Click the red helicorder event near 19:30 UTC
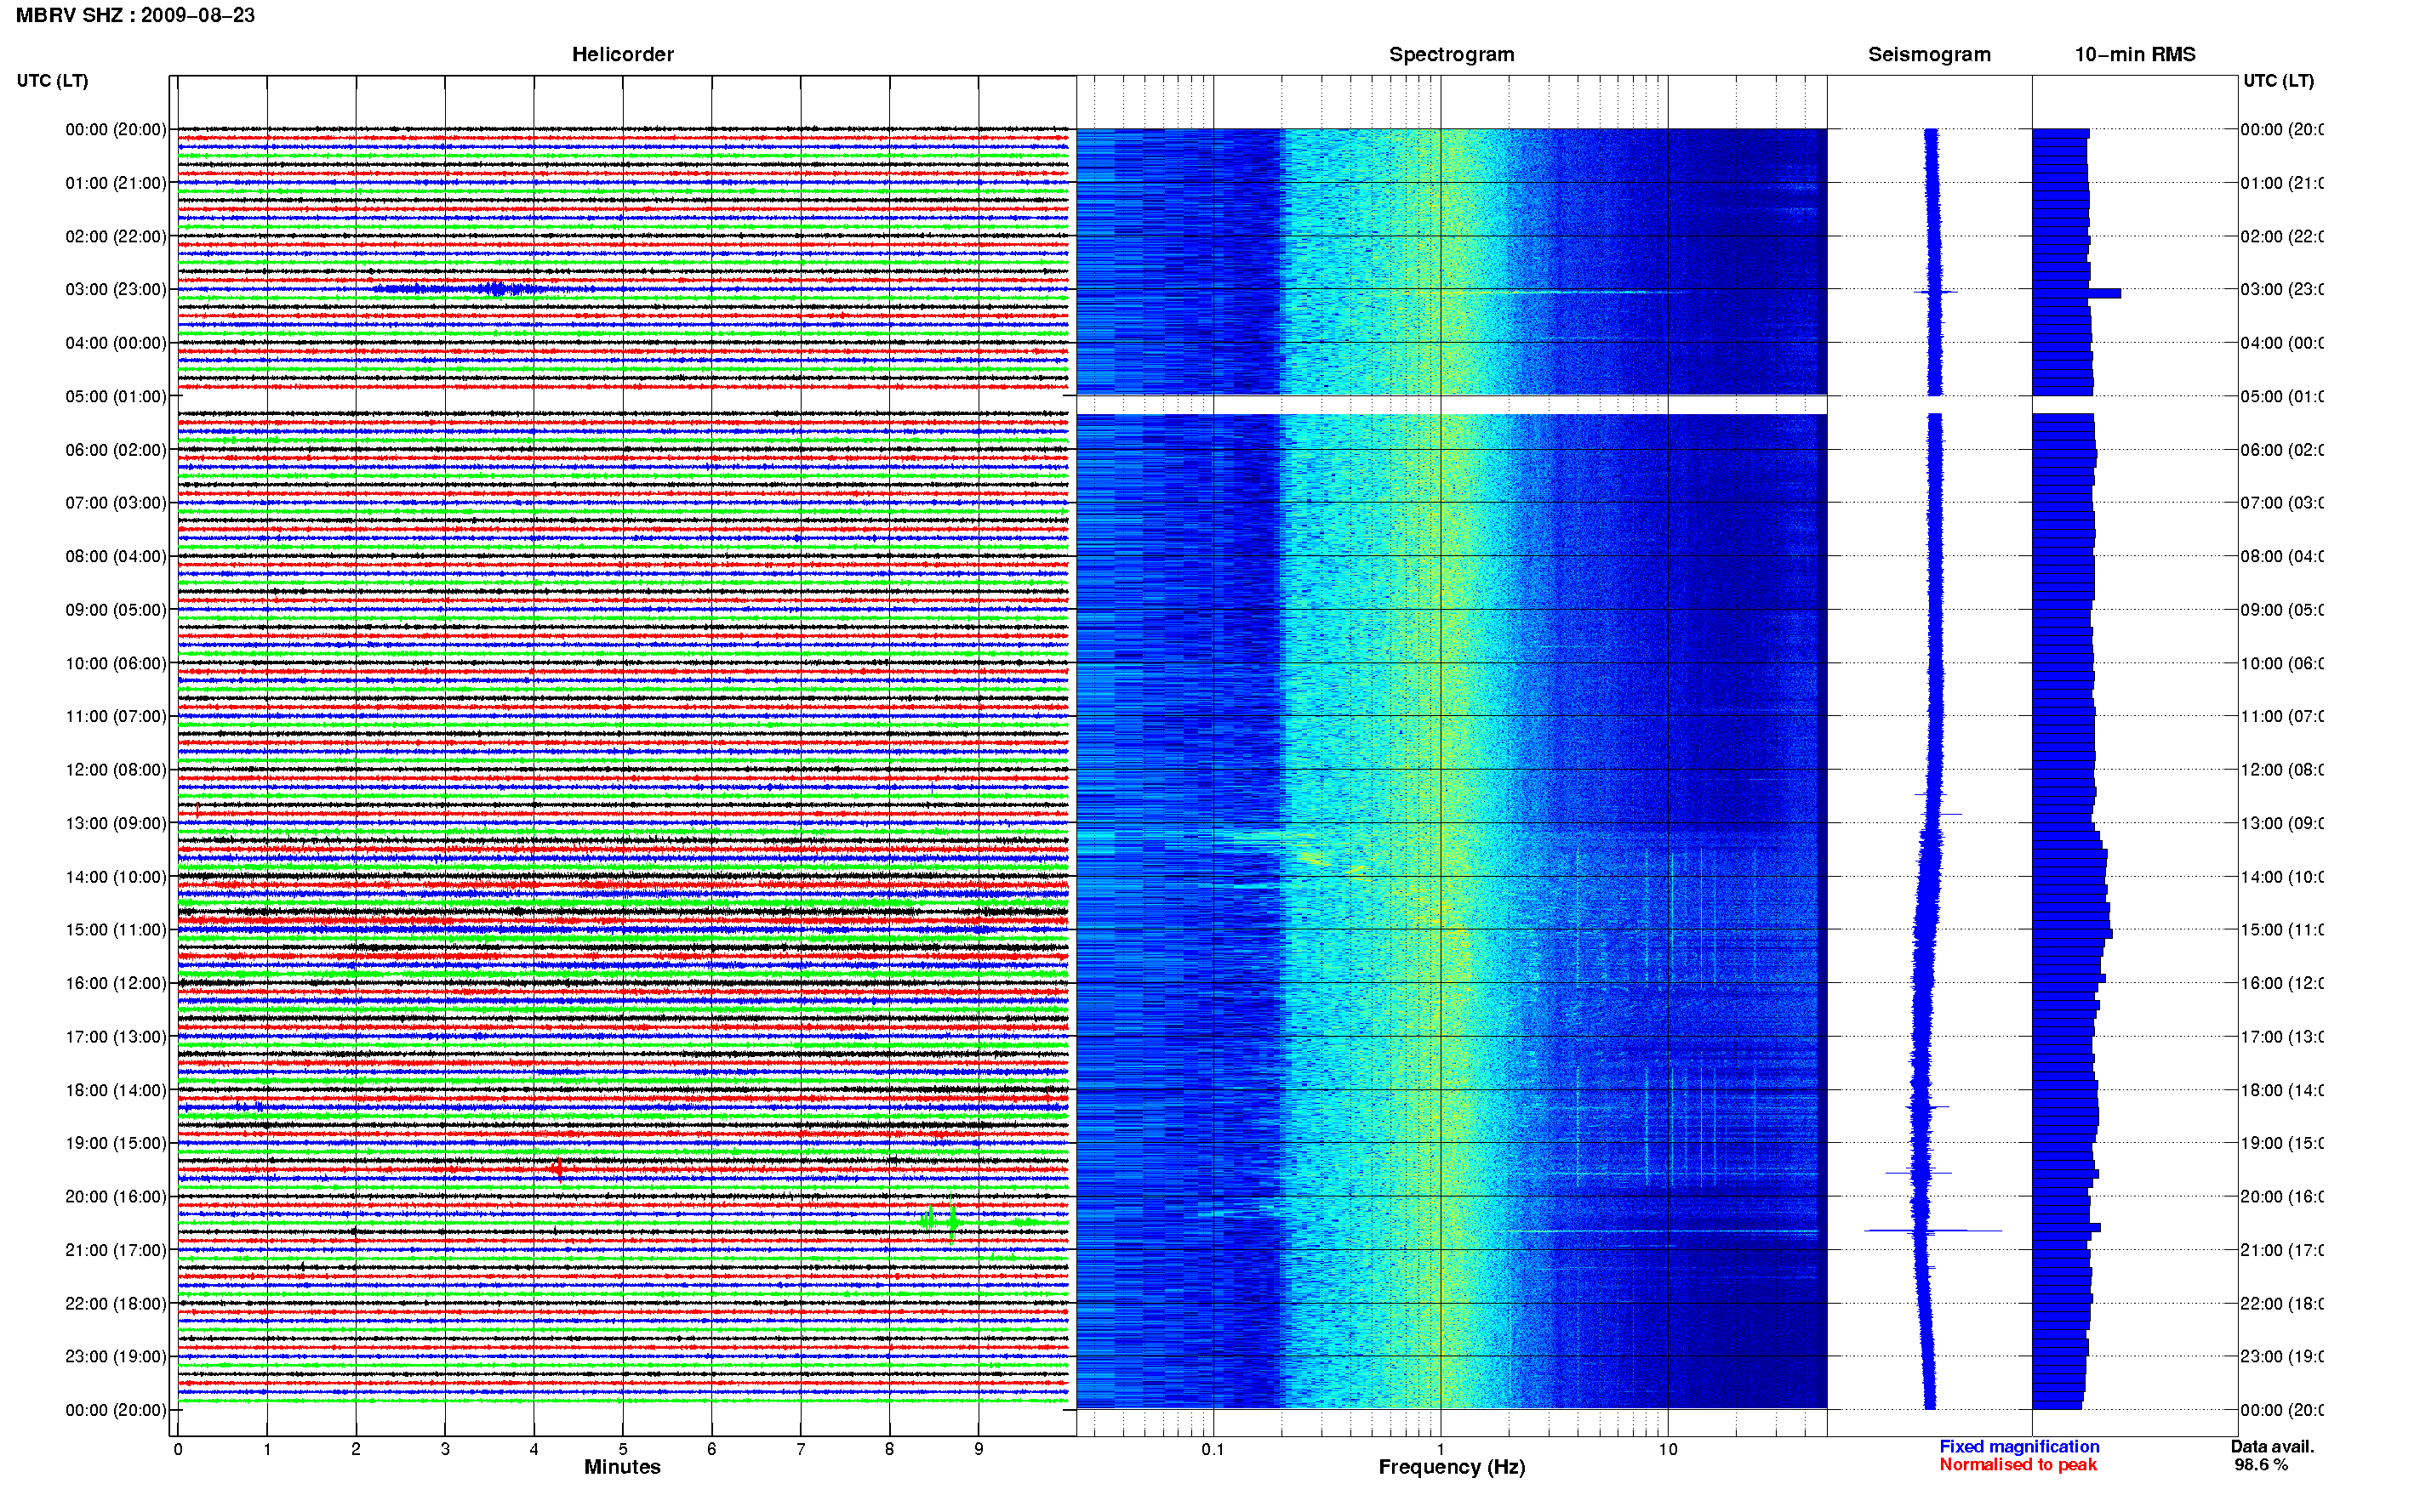2420x1512 pixels. coord(557,1168)
